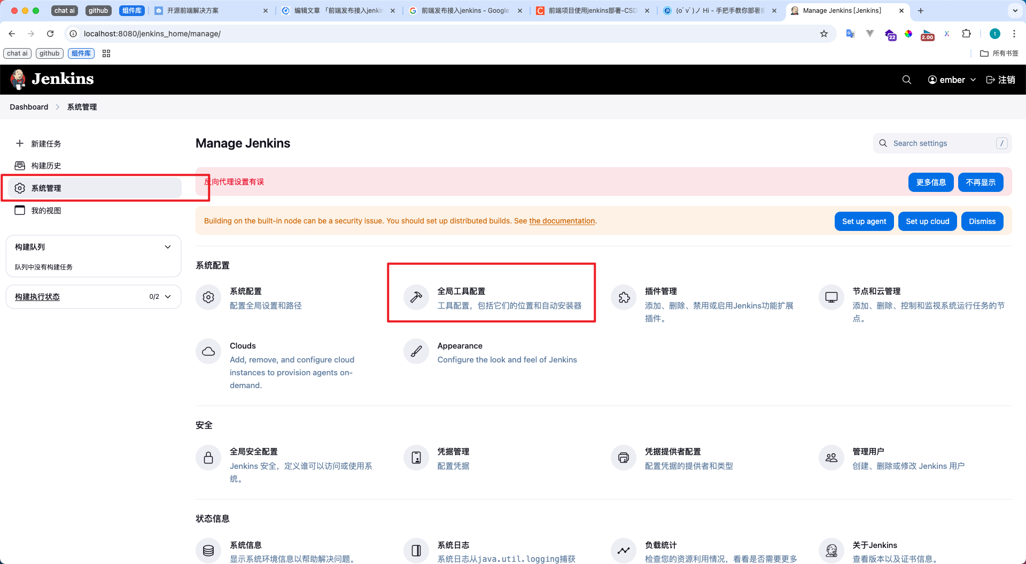Switch to Hi 手把手教你部署 tab

pyautogui.click(x=720, y=11)
